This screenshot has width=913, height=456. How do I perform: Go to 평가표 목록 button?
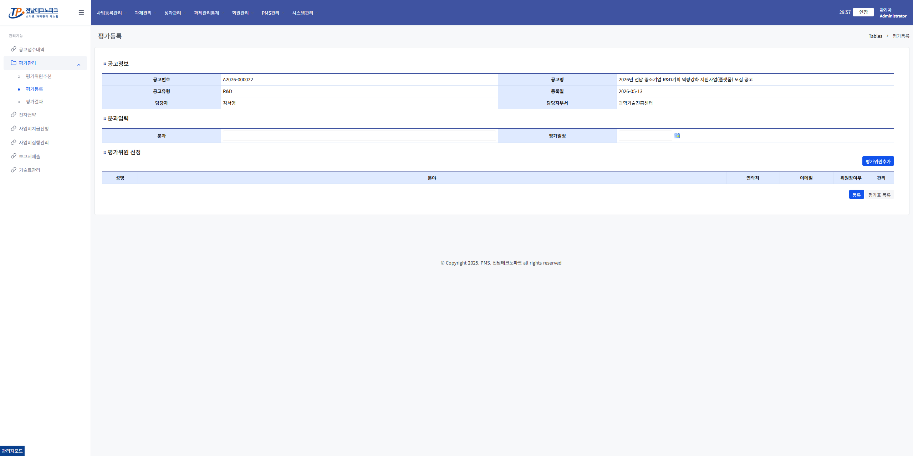pyautogui.click(x=879, y=195)
